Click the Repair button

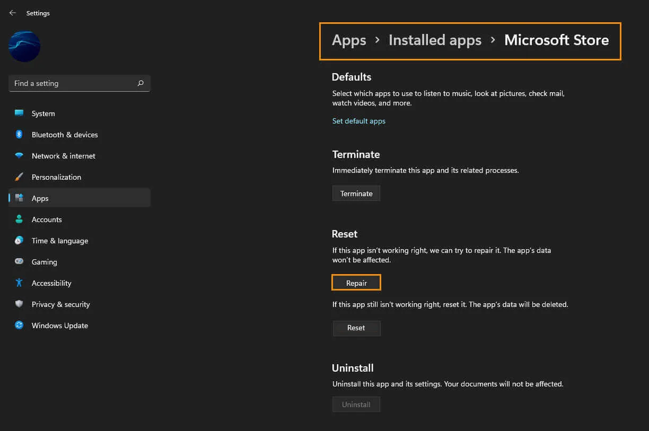click(x=356, y=283)
